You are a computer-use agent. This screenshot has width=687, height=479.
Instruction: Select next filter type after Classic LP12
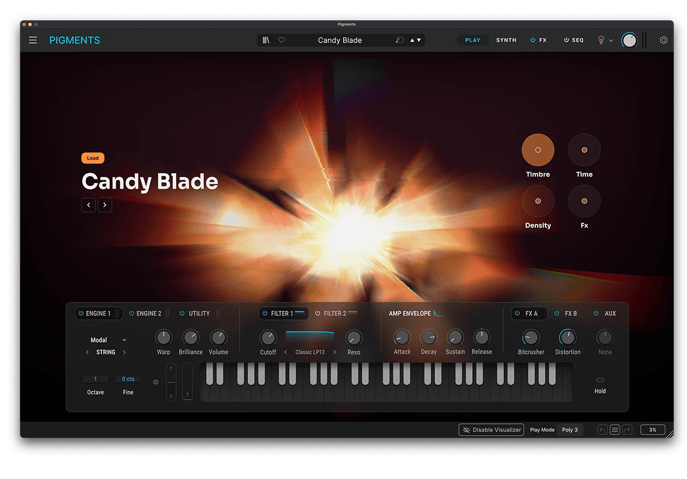point(335,352)
